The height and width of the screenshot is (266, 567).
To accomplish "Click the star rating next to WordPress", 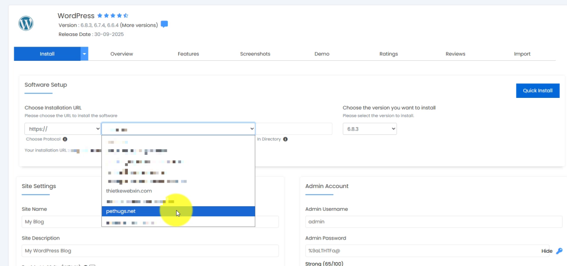I will click(113, 15).
